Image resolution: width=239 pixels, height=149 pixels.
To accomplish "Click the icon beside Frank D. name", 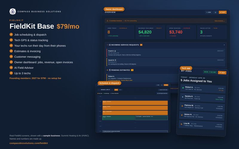I will (115, 51).
